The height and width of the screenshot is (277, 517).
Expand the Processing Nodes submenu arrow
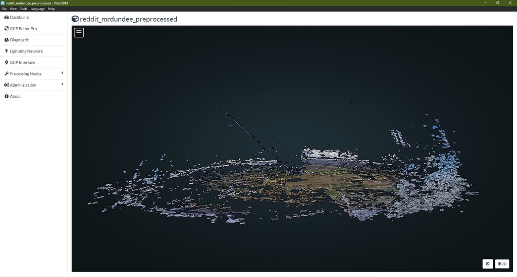click(x=62, y=73)
